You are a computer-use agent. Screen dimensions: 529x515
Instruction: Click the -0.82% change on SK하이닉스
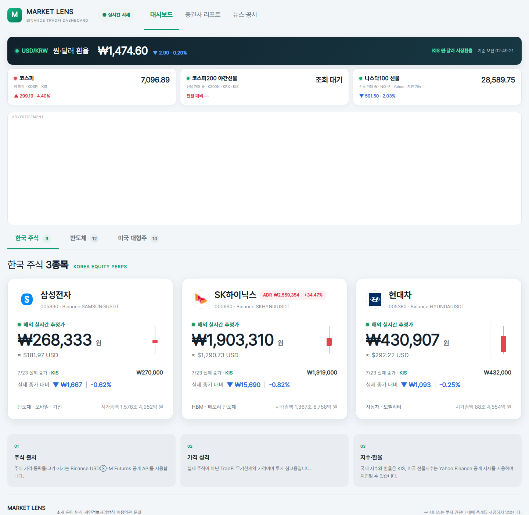pyautogui.click(x=280, y=385)
